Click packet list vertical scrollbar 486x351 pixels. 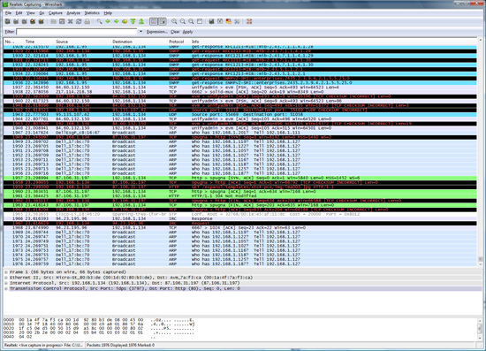[480, 152]
